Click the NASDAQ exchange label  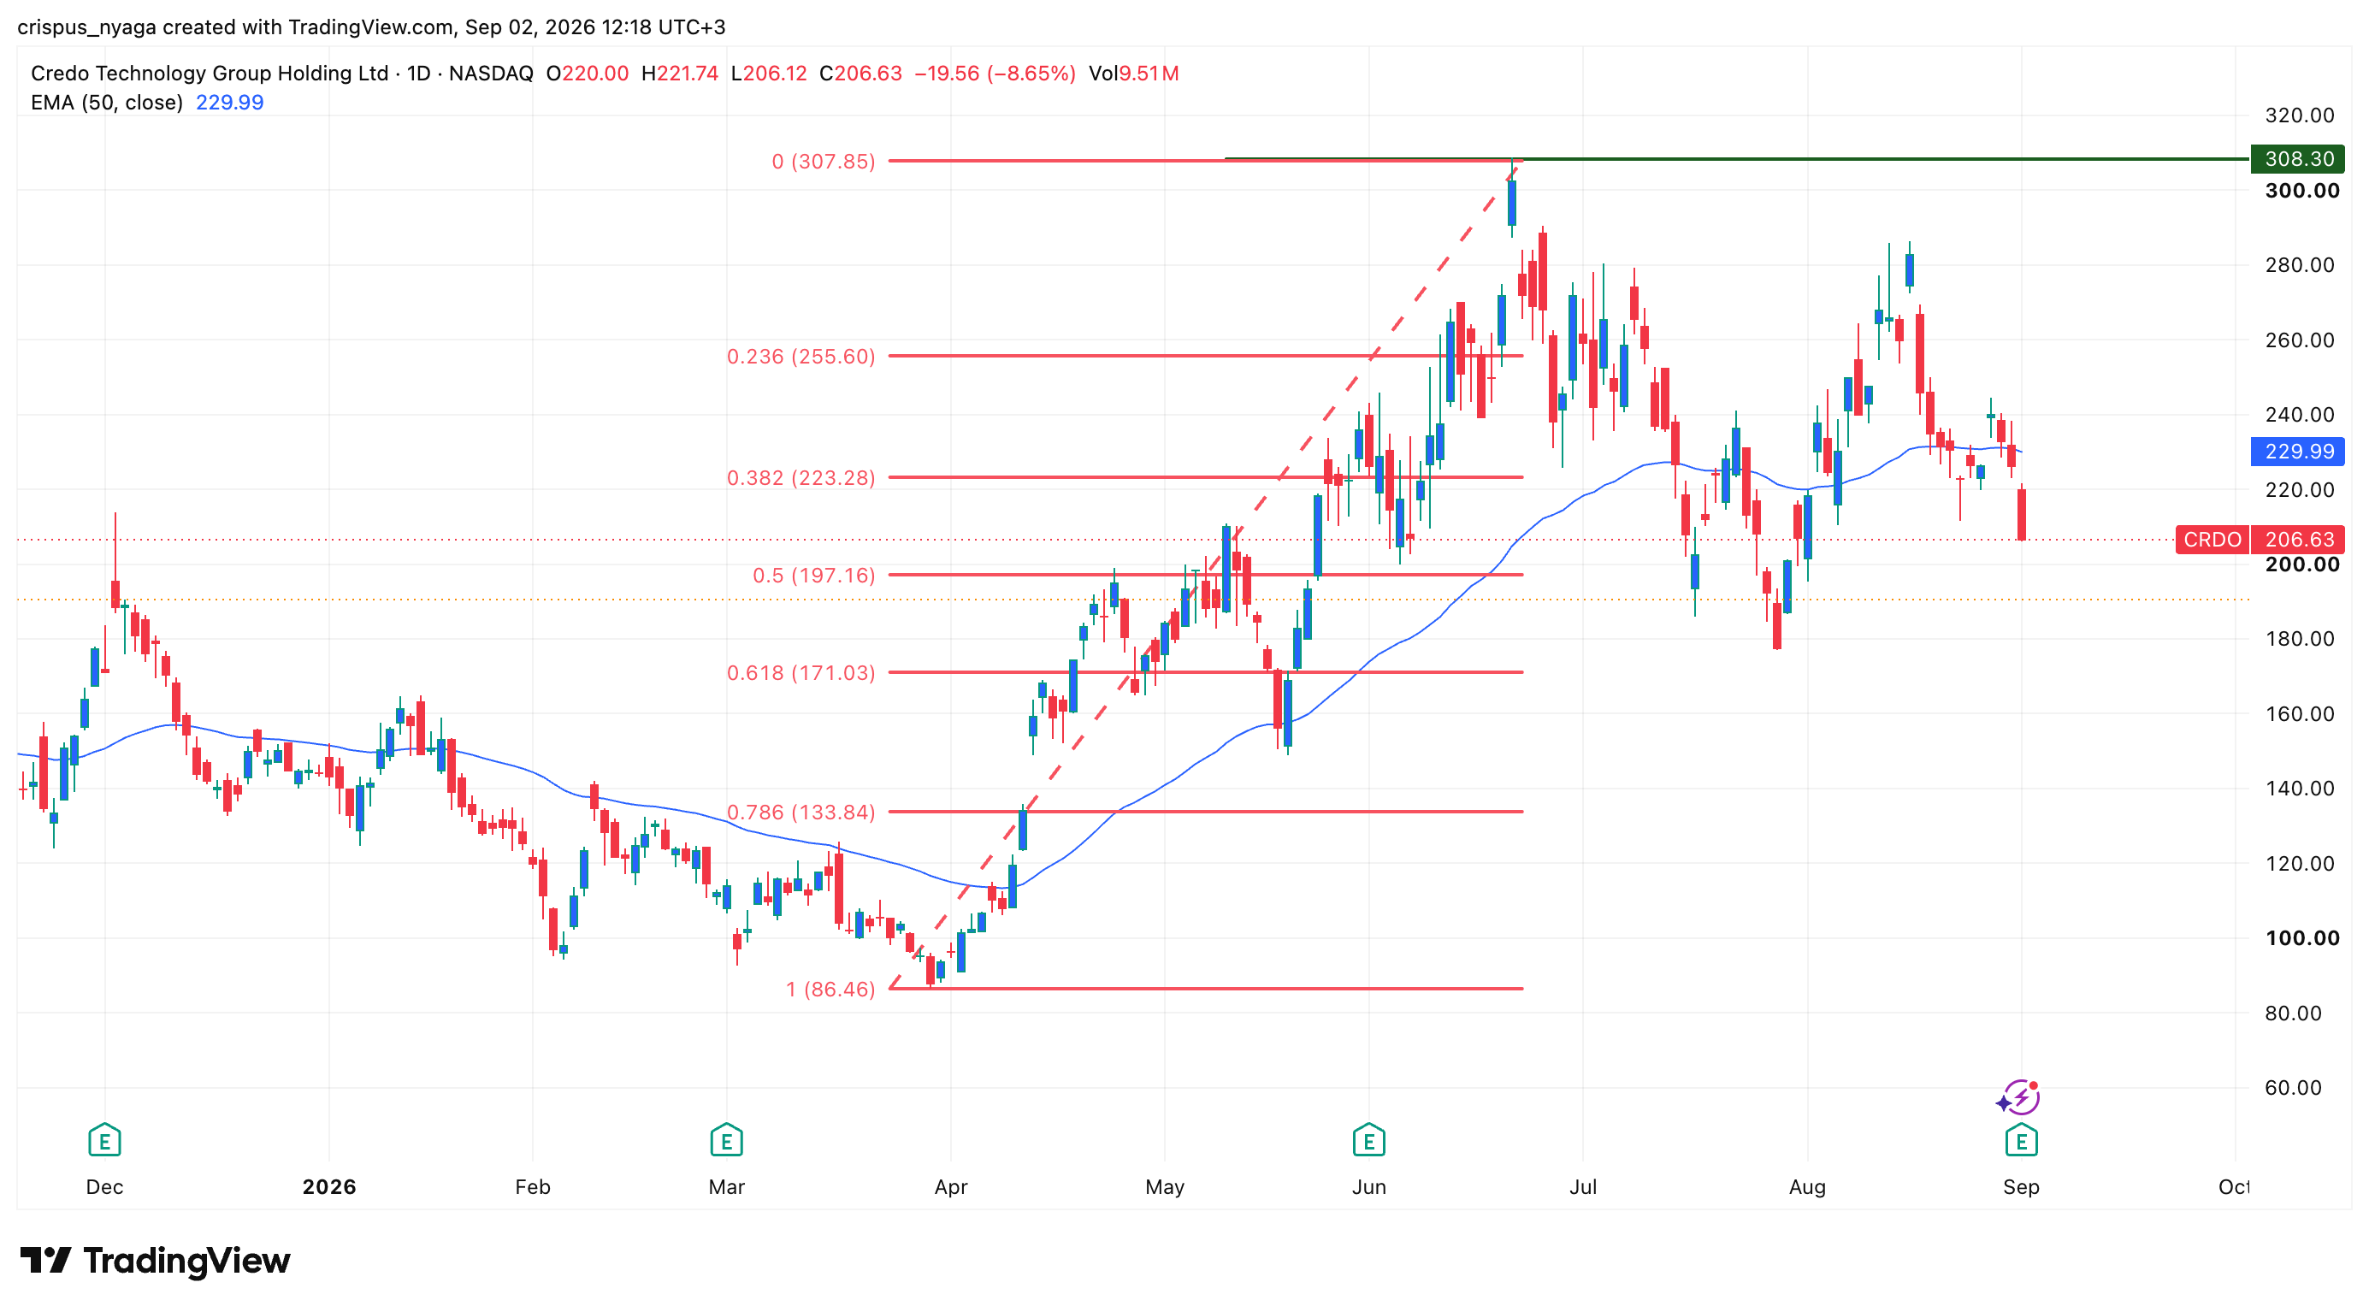coord(491,74)
